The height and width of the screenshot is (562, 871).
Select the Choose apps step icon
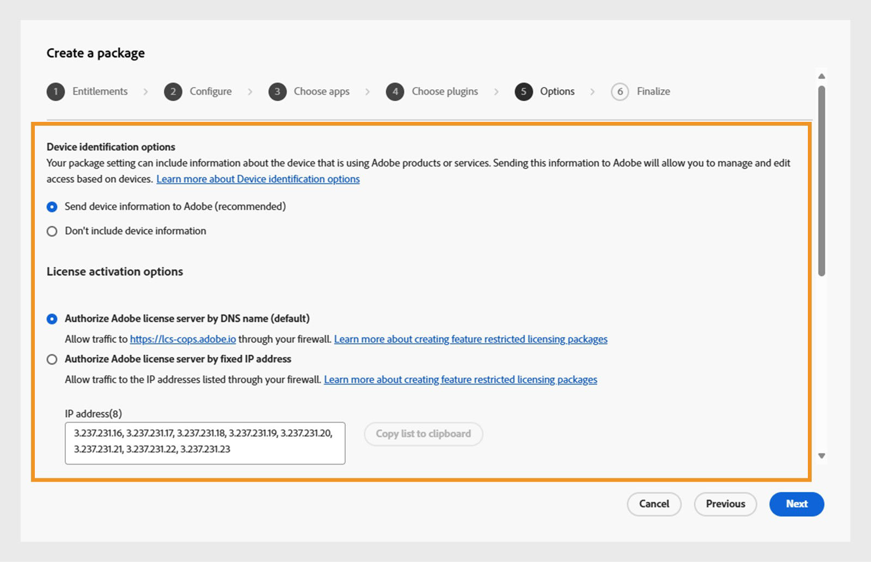coord(278,91)
